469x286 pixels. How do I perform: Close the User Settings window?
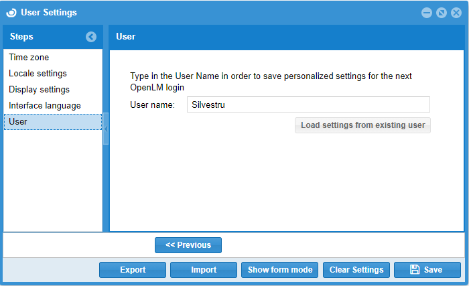(x=456, y=13)
